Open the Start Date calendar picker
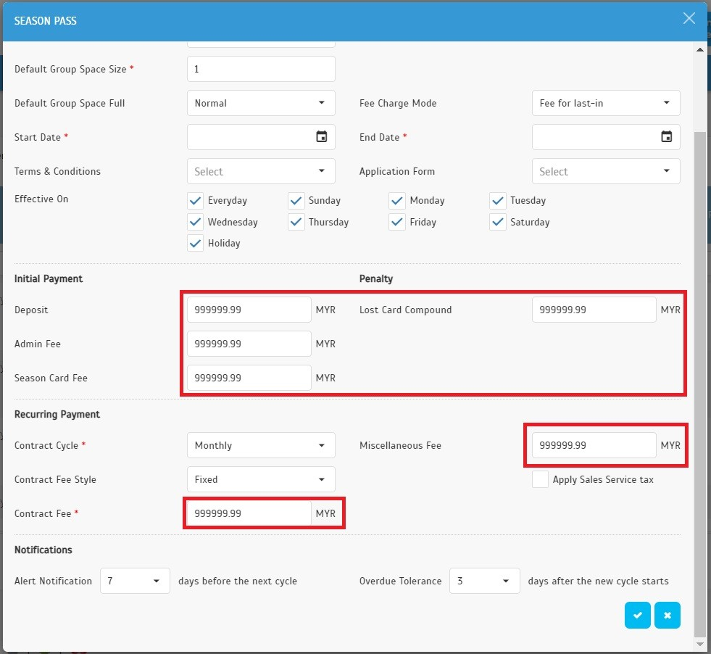Viewport: 711px width, 654px height. click(322, 137)
